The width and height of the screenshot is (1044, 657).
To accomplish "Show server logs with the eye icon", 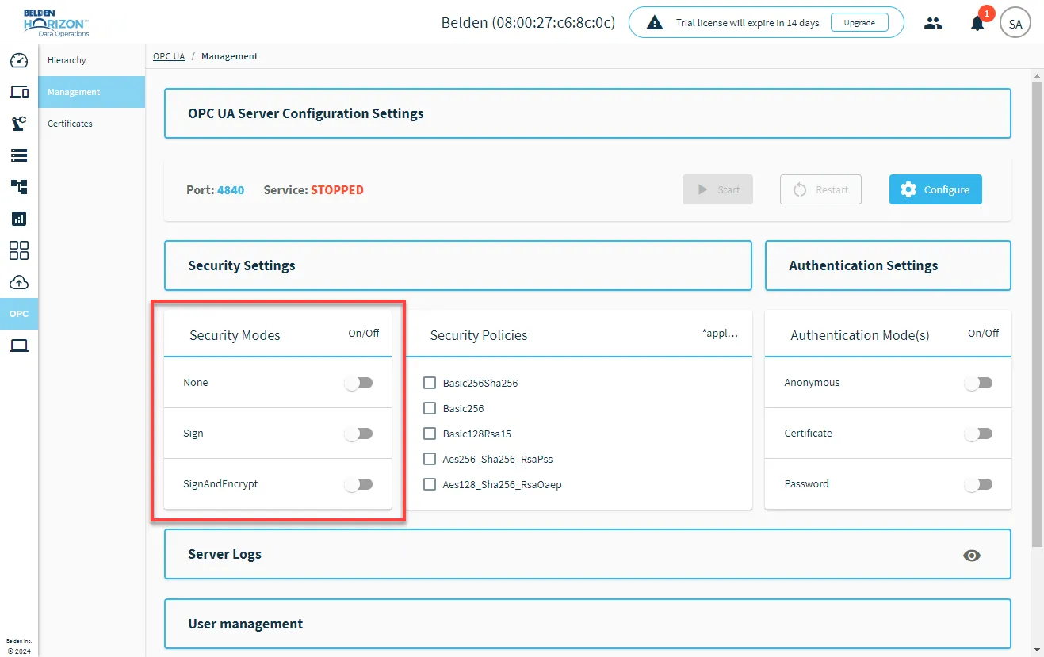I will point(972,556).
